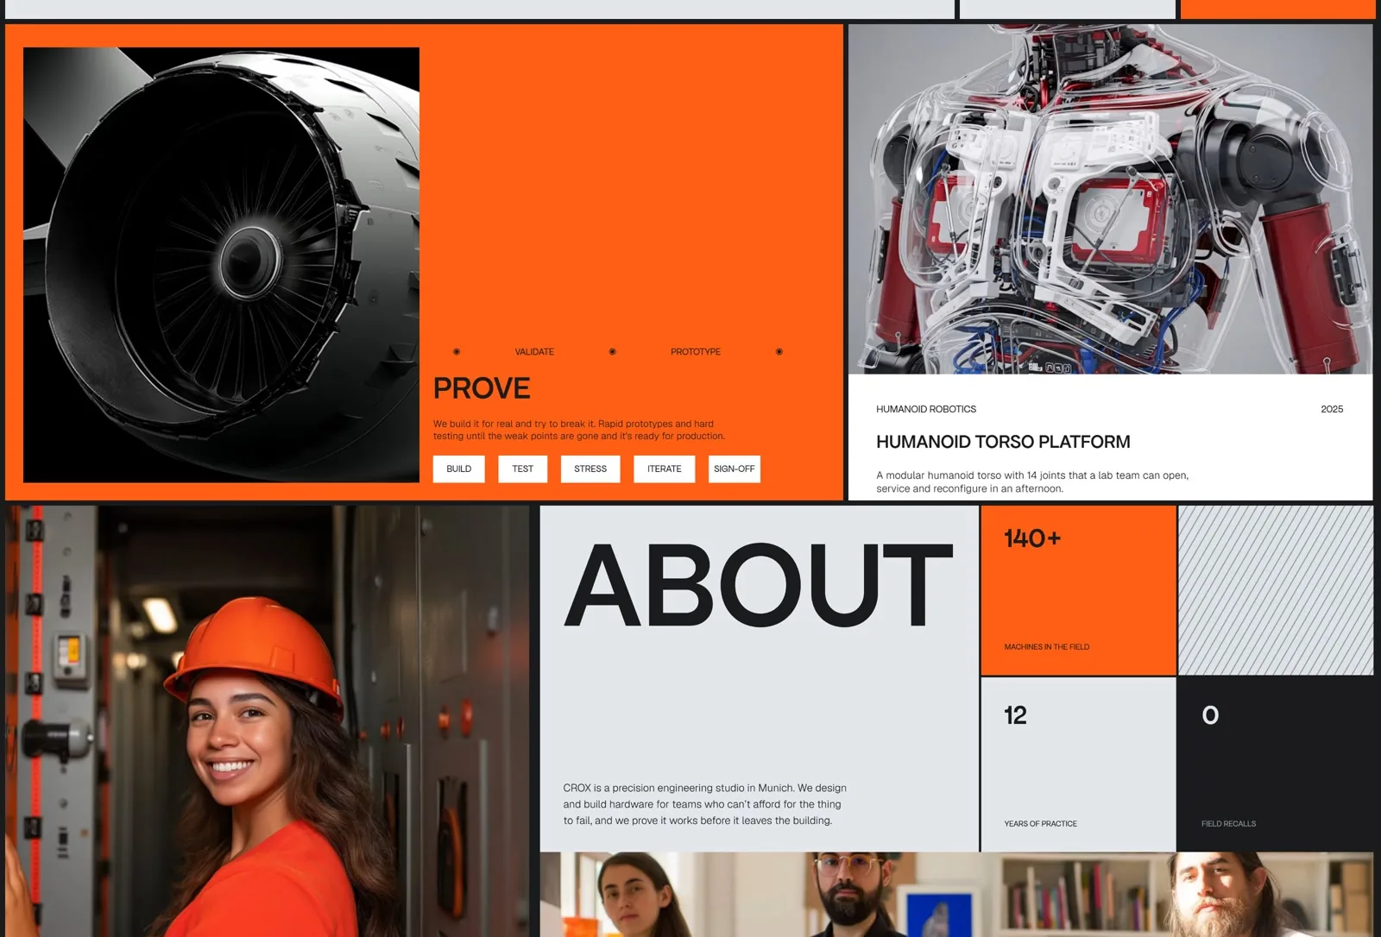This screenshot has width=1381, height=937.
Task: Click the large ABOUT heading
Action: click(x=760, y=585)
